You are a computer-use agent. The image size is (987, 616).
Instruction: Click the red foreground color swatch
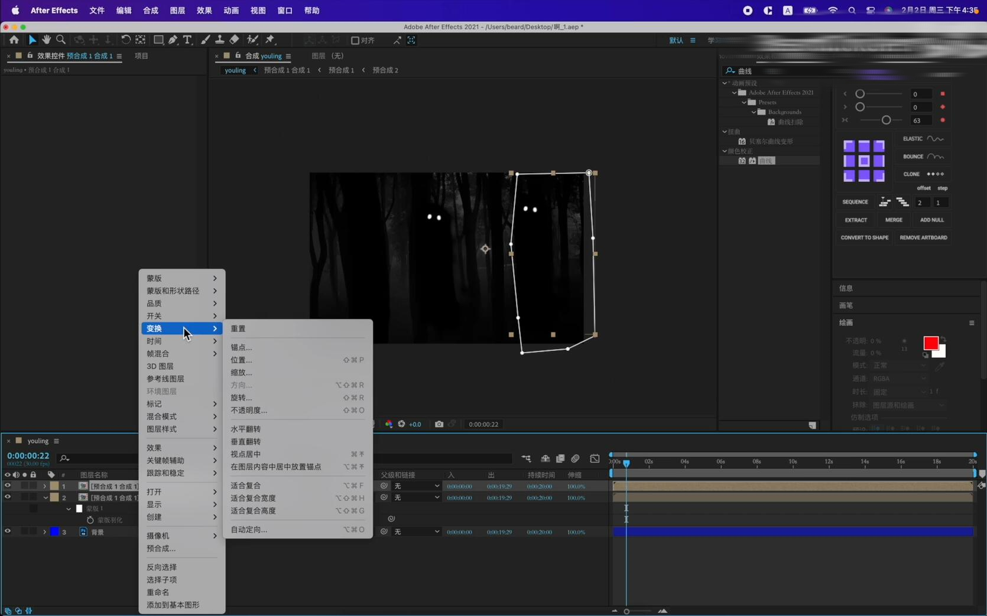(930, 343)
